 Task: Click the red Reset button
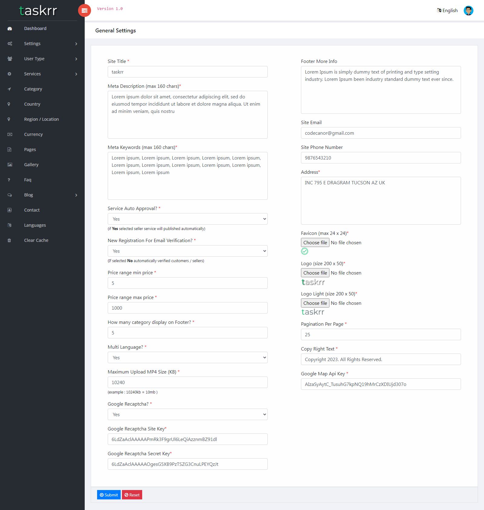pos(132,495)
